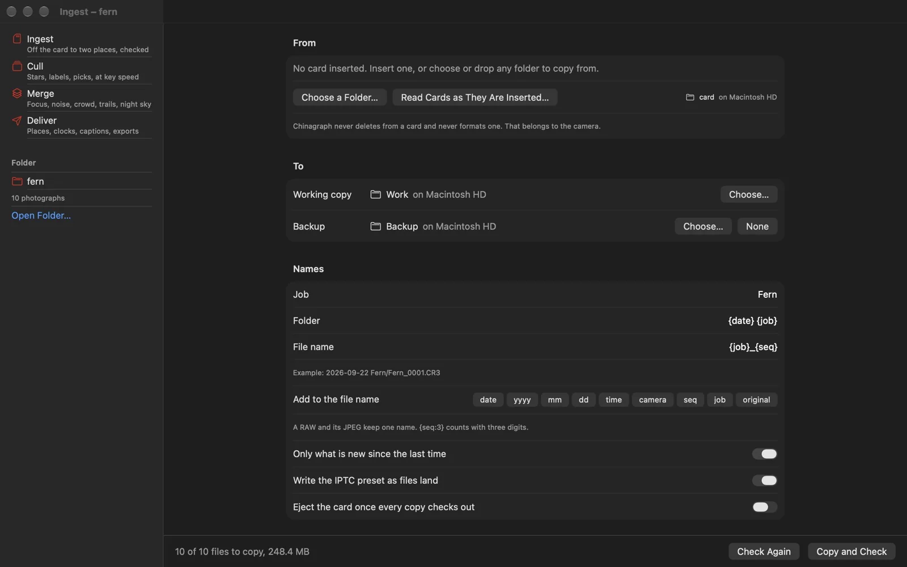This screenshot has height=567, width=907.
Task: Click the Work folder icon
Action: [x=375, y=194]
